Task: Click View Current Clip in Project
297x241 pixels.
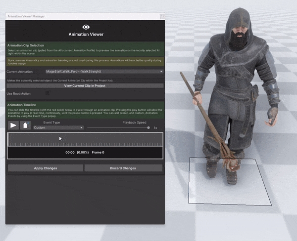Action: coord(85,86)
